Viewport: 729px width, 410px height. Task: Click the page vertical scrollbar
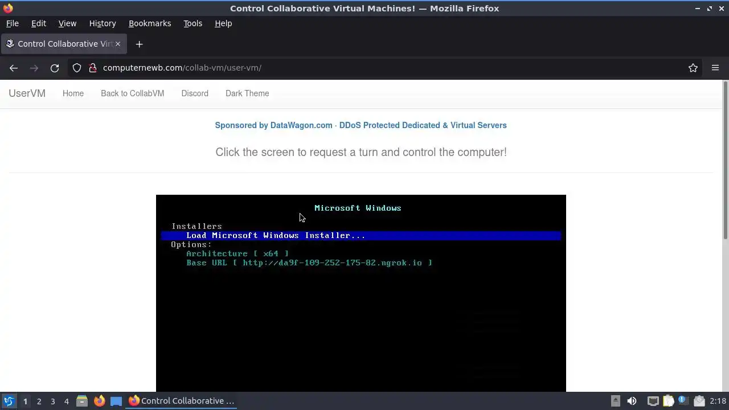point(726,161)
